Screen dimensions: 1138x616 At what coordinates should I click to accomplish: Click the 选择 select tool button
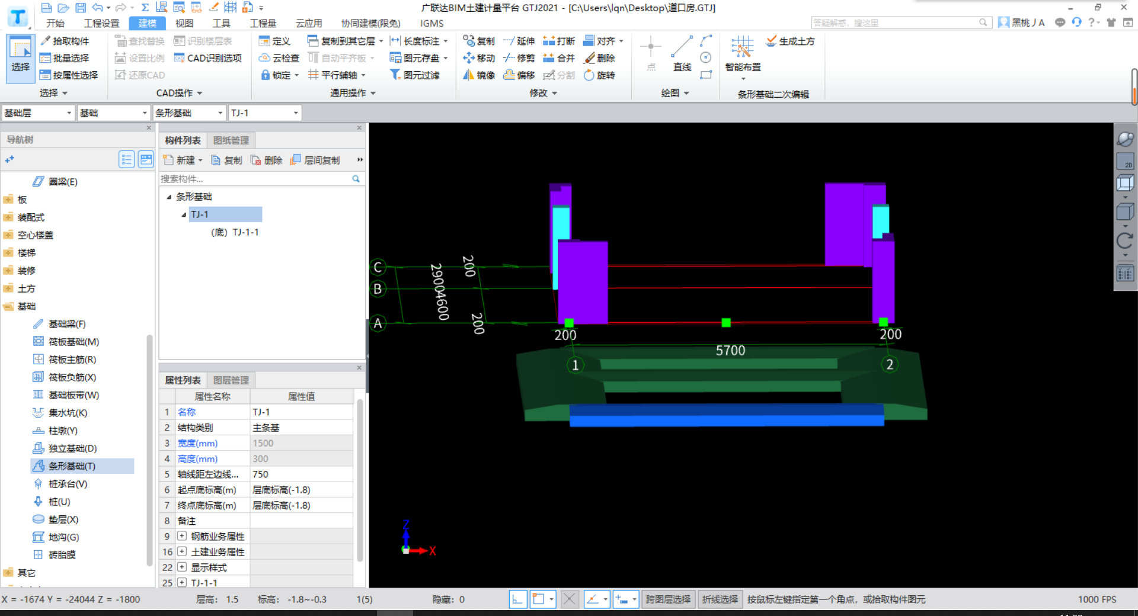(21, 58)
